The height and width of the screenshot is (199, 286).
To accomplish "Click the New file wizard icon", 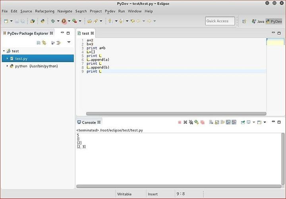I will point(6,21).
